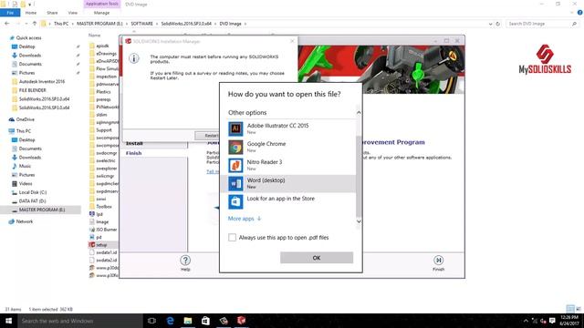The width and height of the screenshot is (584, 328).
Task: Open the Help icon in SolidWorks installer
Action: click(x=185, y=261)
